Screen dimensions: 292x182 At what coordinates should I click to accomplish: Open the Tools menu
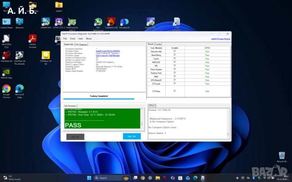72,39
